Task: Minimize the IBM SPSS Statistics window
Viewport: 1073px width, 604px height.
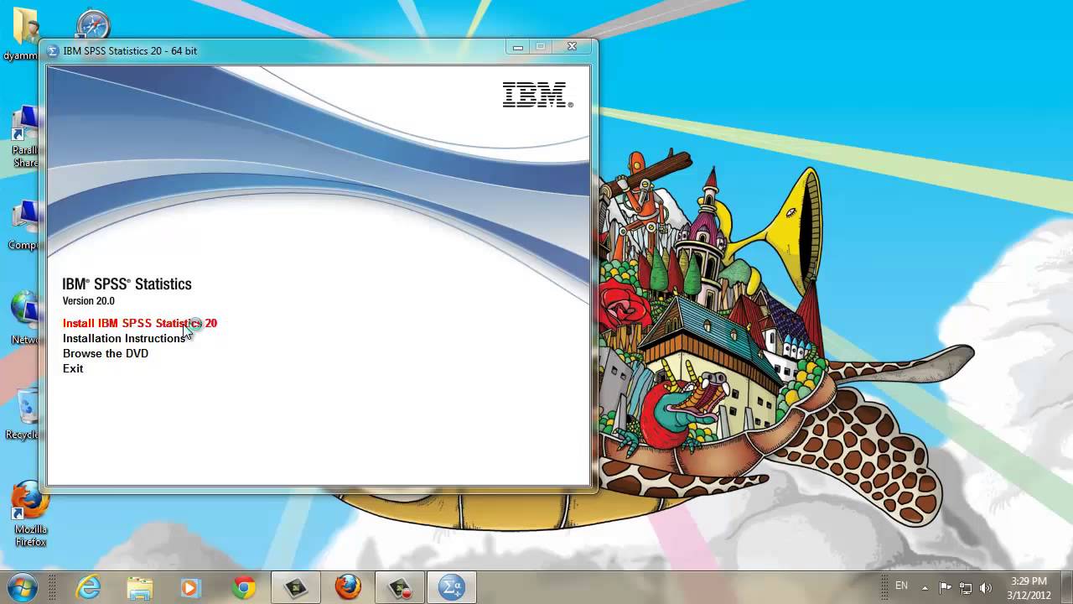Action: [518, 47]
